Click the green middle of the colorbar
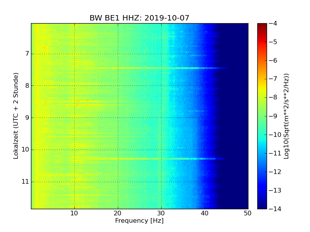 pyautogui.click(x=262, y=116)
